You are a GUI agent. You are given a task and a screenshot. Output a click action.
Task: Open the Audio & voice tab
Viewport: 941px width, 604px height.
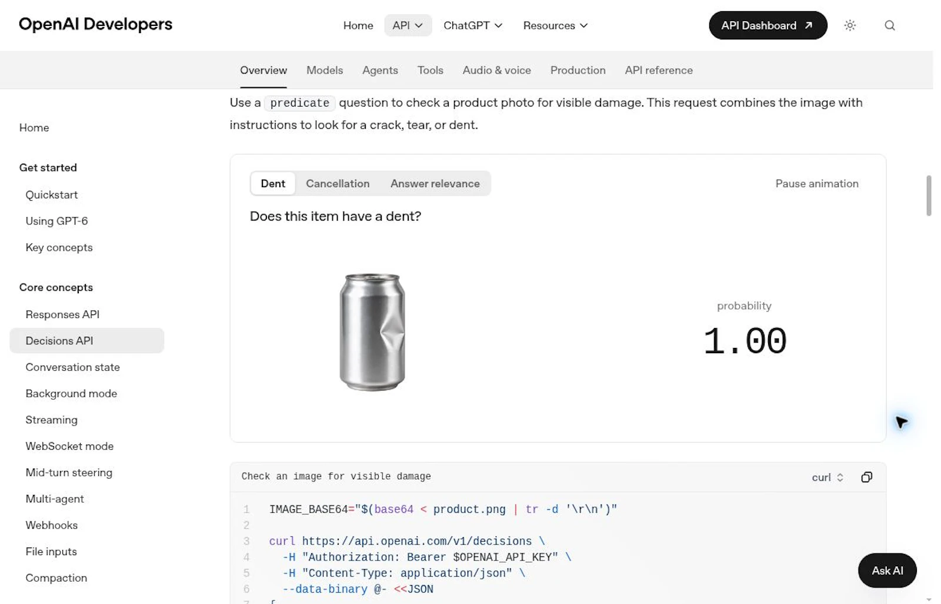tap(496, 70)
